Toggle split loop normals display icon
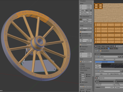 (x=82, y=87)
